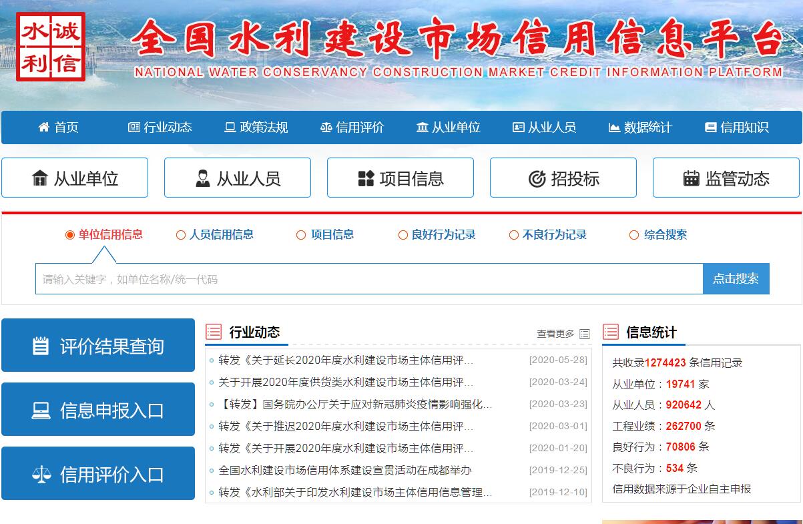Select the 人员信用信息 radio option
This screenshot has height=524, width=803.
[x=181, y=235]
